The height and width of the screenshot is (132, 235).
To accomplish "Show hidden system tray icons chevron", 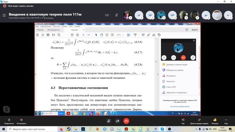I will (x=196, y=129).
